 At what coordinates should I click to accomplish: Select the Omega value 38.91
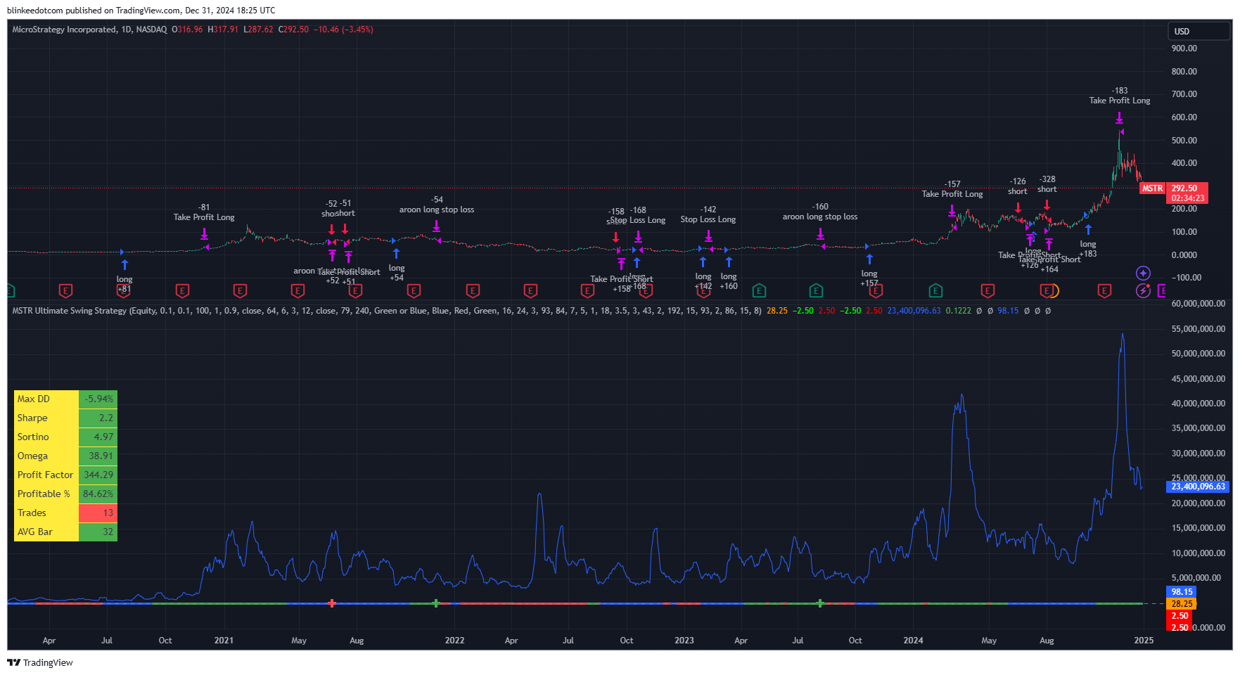click(98, 456)
